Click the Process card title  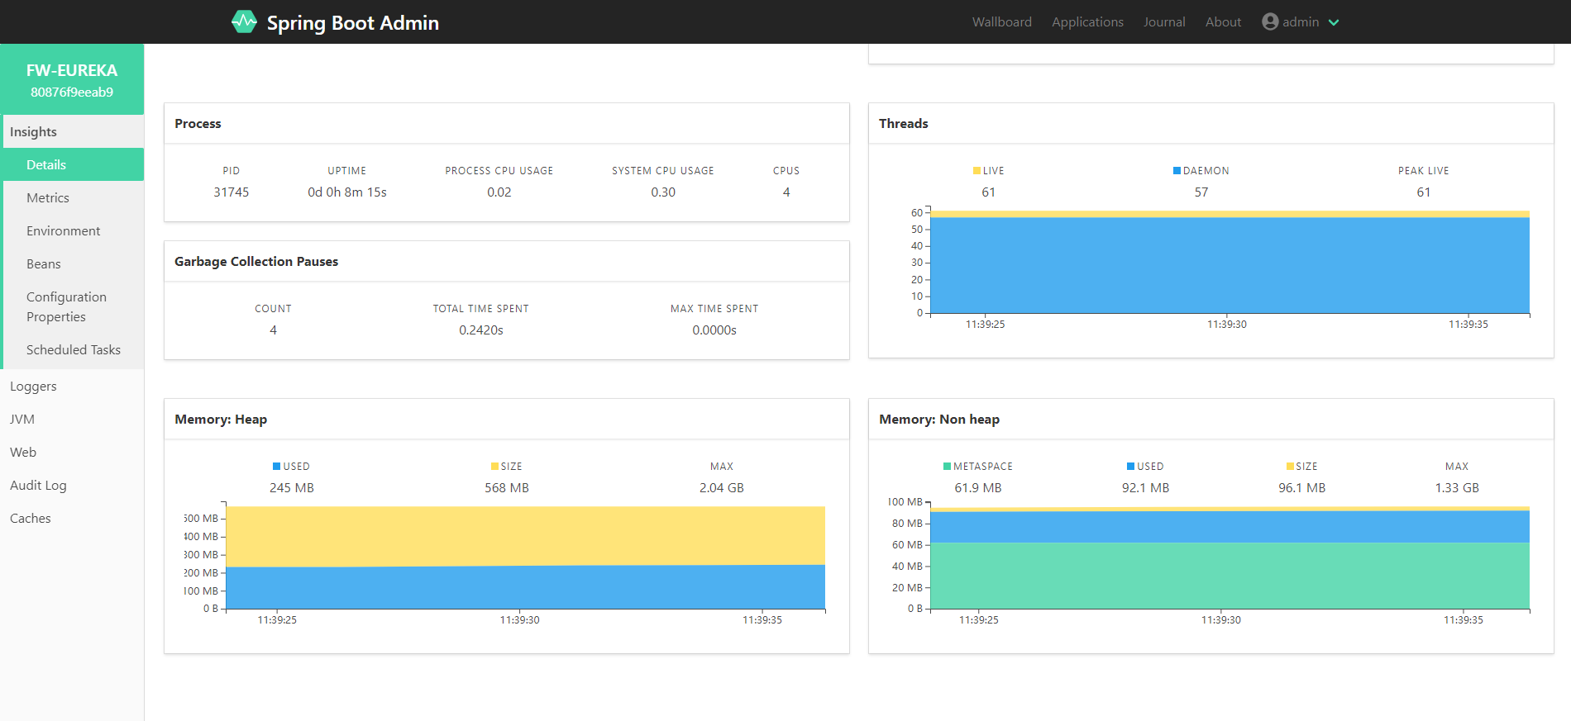tap(198, 123)
